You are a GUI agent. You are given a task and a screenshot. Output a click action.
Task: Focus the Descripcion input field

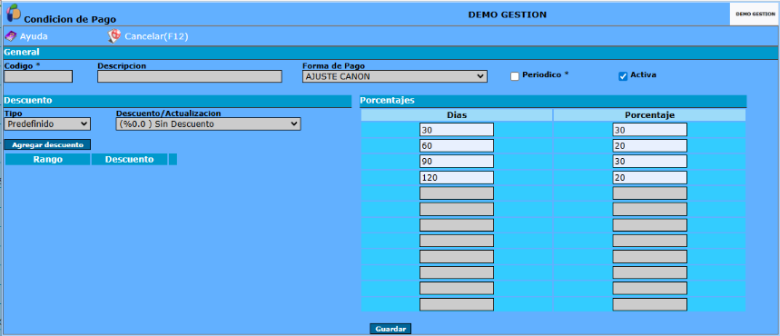pyautogui.click(x=190, y=76)
